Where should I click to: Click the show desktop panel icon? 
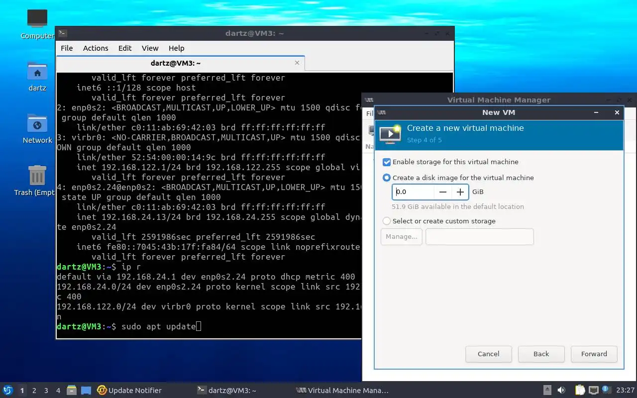[x=86, y=391]
